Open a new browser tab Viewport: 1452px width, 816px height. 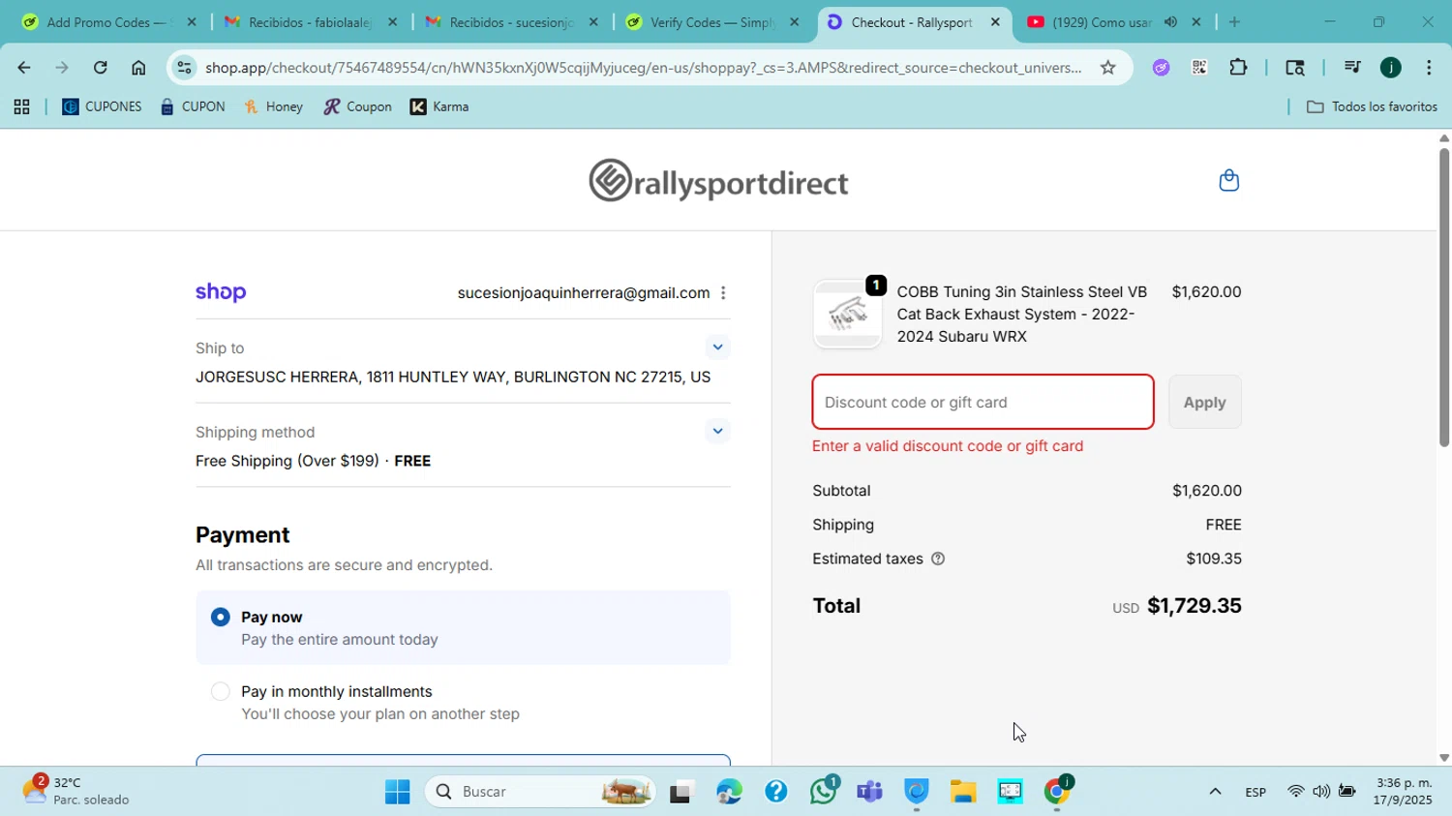tap(1234, 22)
